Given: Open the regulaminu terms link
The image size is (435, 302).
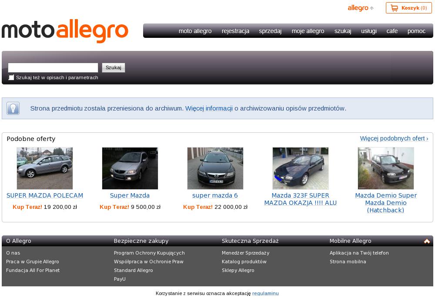Looking at the screenshot, I should 265,293.
